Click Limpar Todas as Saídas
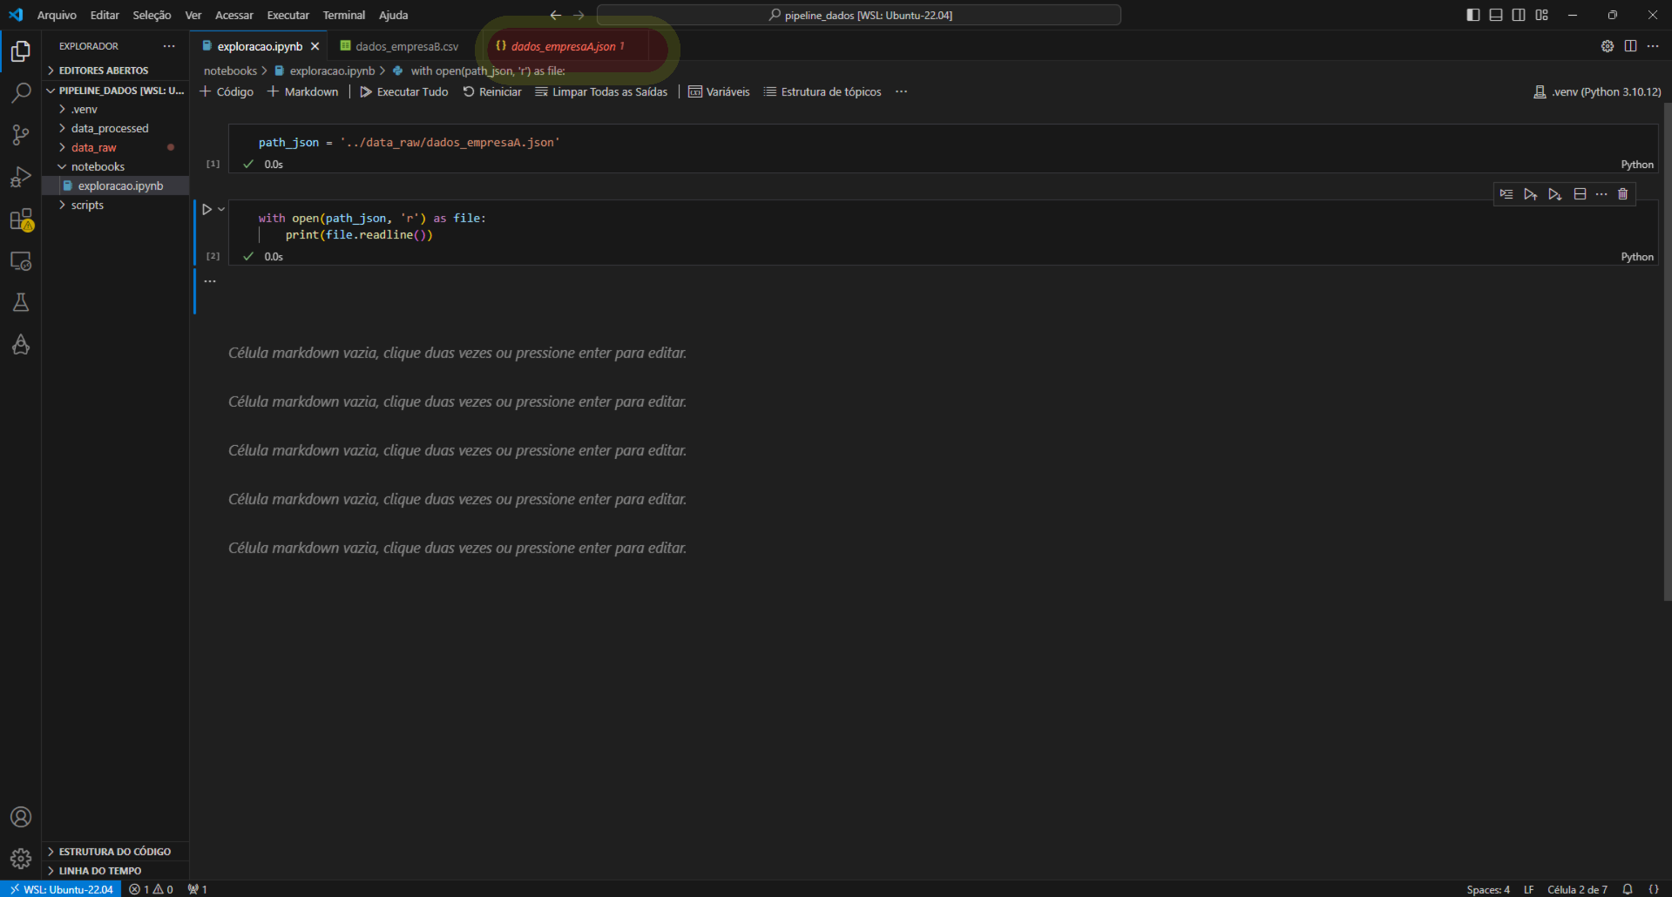The image size is (1672, 897). tap(601, 91)
